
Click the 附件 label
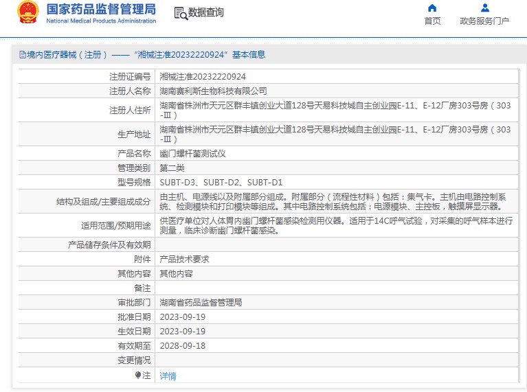pos(142,260)
